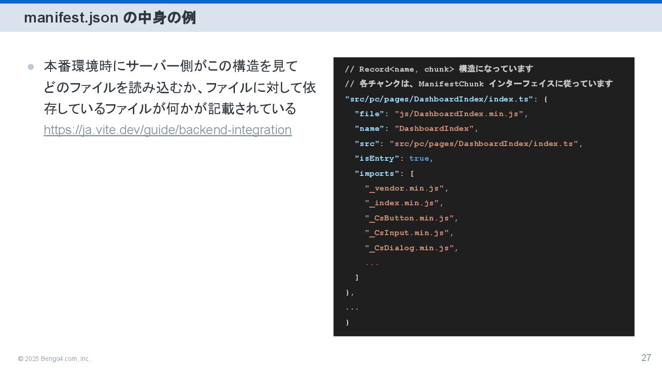Viewport: 662px width, 372px height.
Task: Click the "_CsDialog.min.js" import entry
Action: 409,248
